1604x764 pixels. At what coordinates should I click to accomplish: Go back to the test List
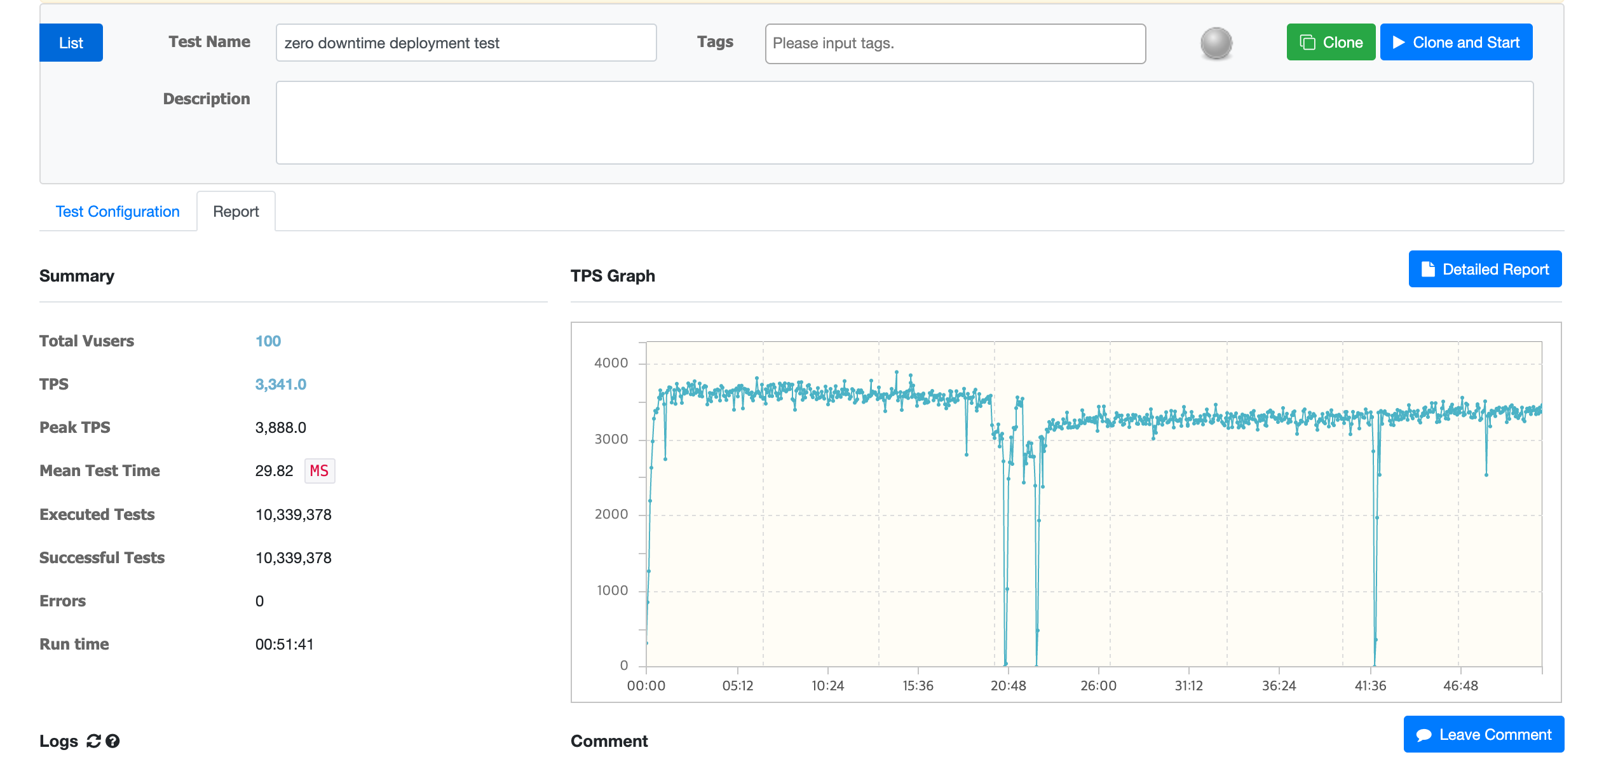(x=71, y=43)
